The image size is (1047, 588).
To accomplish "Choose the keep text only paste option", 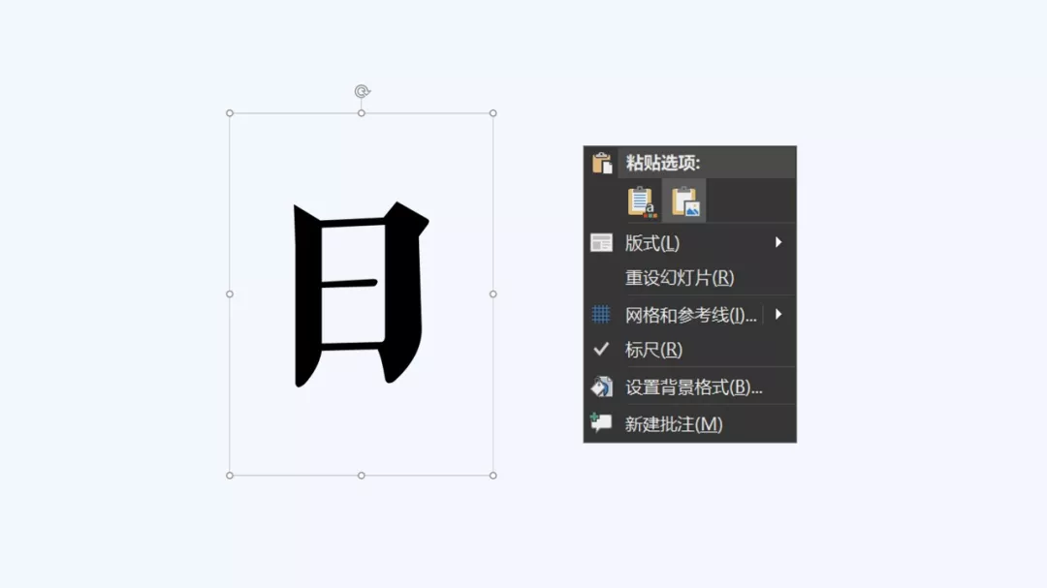I will (x=642, y=201).
